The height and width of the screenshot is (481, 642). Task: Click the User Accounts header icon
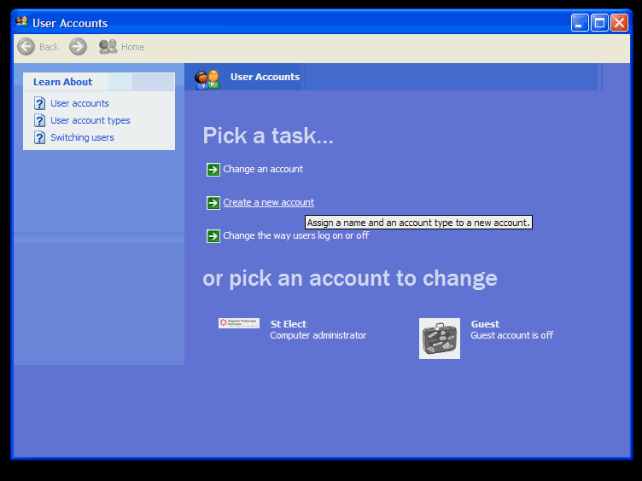(207, 79)
